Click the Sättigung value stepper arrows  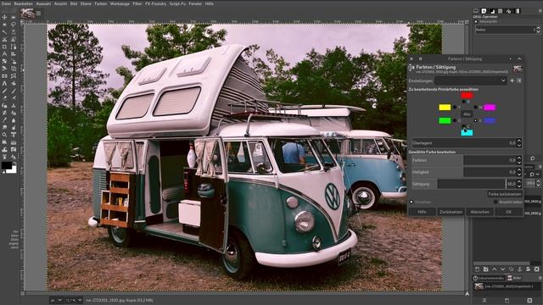point(518,184)
